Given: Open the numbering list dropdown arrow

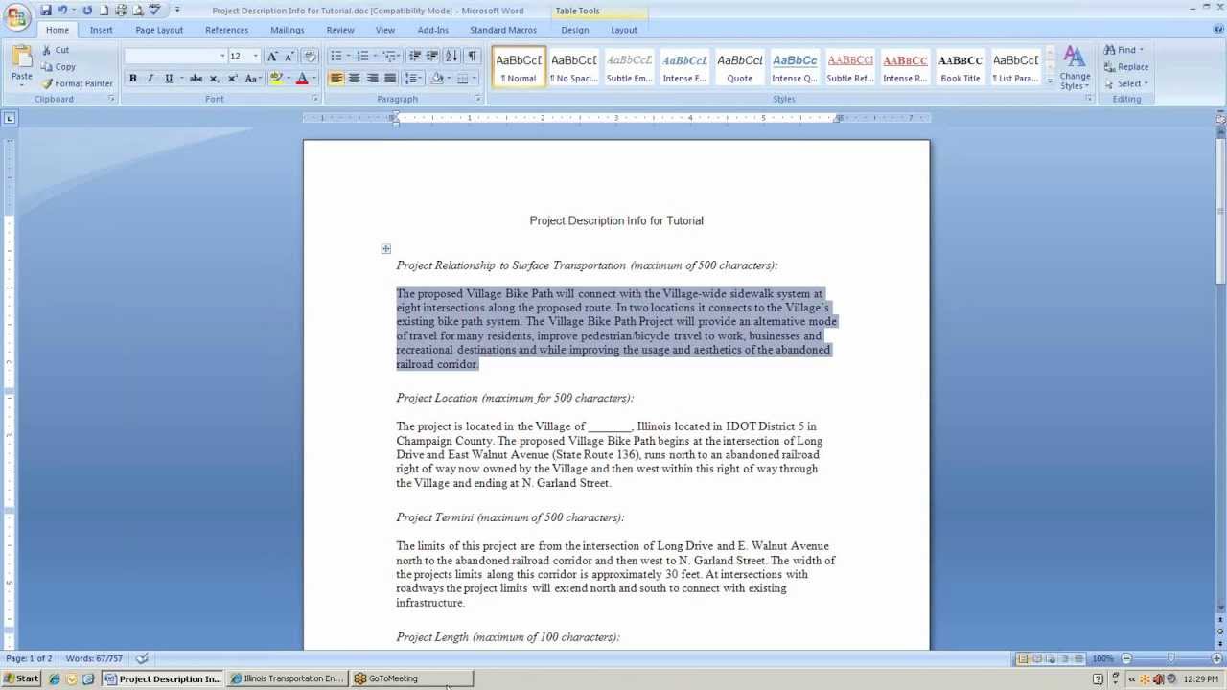Looking at the screenshot, I should tap(374, 57).
